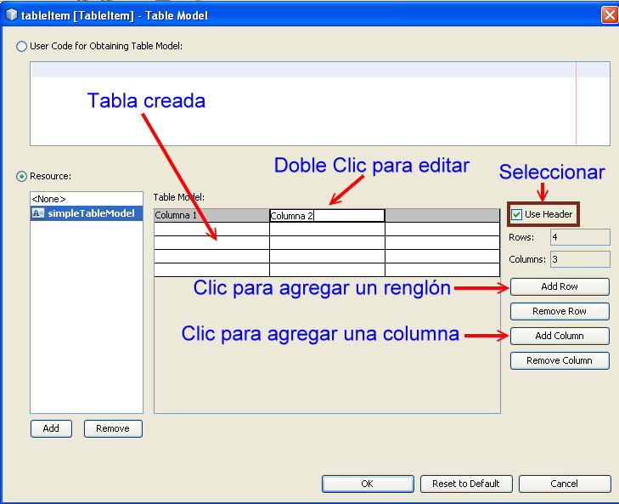Screen dimensions: 619x504
Task: Click the Remove Column button
Action: click(x=560, y=360)
